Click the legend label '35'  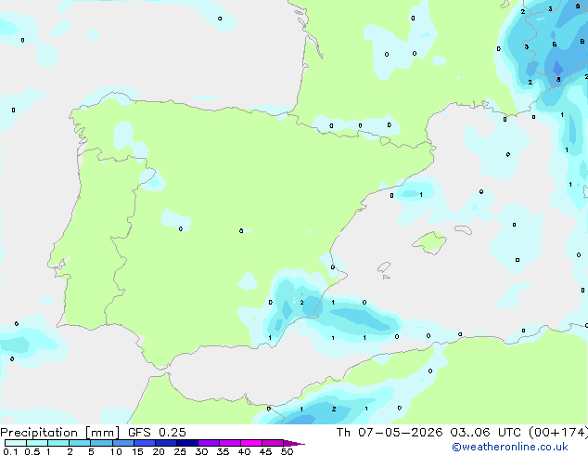click(x=223, y=451)
